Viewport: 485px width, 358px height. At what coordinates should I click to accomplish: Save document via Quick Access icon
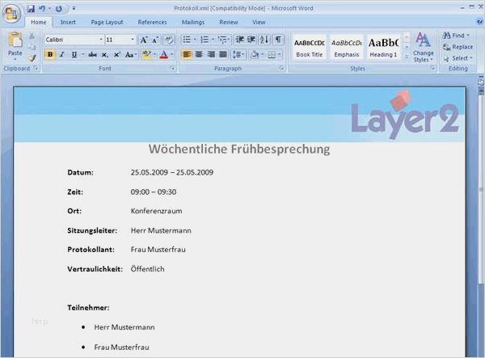tap(31, 9)
